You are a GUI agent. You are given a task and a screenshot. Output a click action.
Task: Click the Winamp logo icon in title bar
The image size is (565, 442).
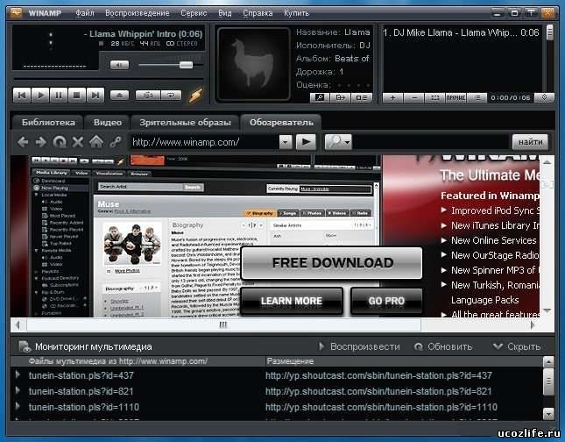[16, 13]
